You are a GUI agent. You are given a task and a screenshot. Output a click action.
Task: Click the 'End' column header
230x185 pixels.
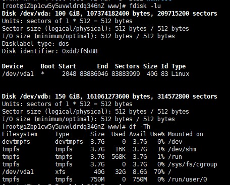(x=102, y=66)
